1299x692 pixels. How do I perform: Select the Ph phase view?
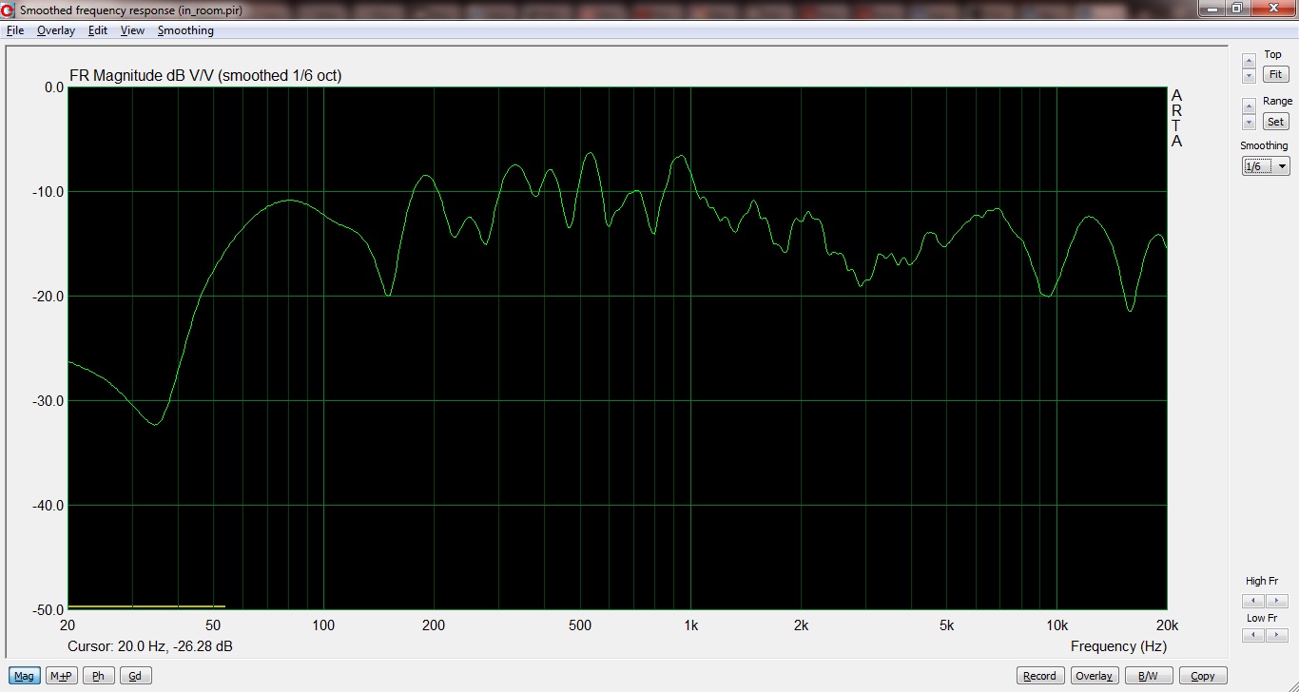(98, 676)
